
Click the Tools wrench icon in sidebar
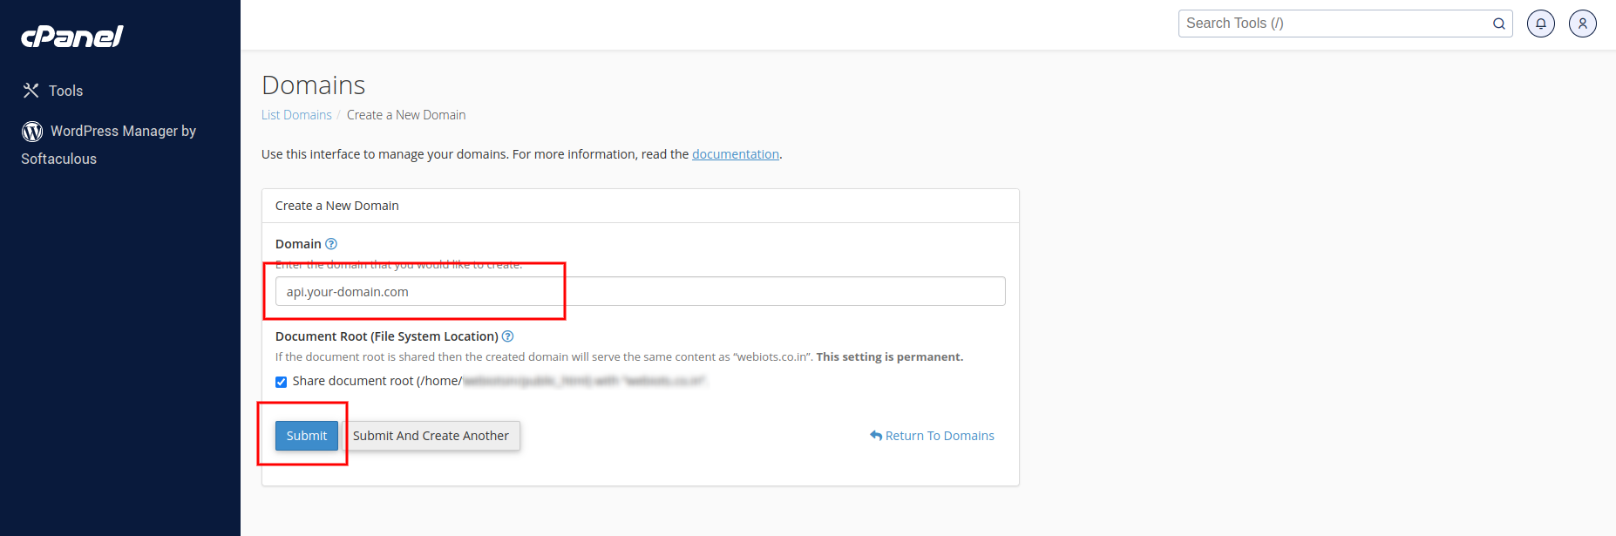(x=31, y=91)
